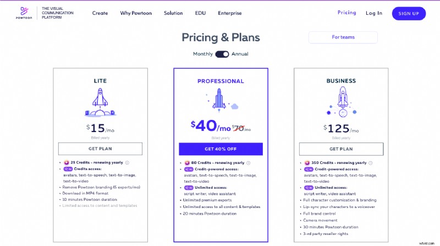Click info icon beside 25 Credits

(127, 163)
